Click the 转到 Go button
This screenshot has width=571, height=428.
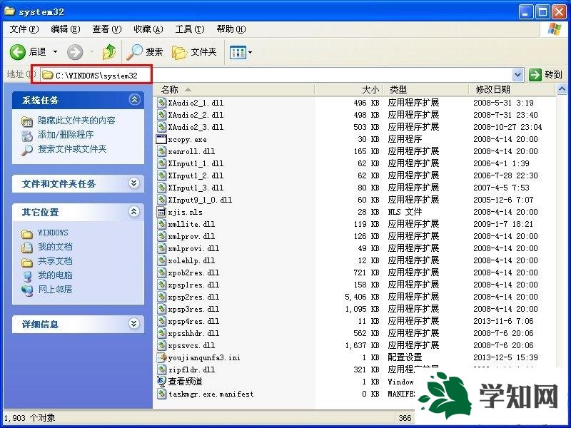click(551, 73)
